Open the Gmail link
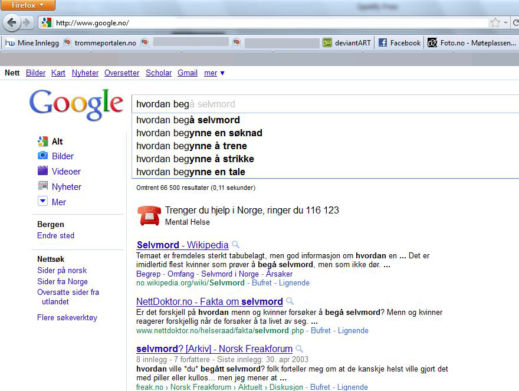 coord(188,73)
